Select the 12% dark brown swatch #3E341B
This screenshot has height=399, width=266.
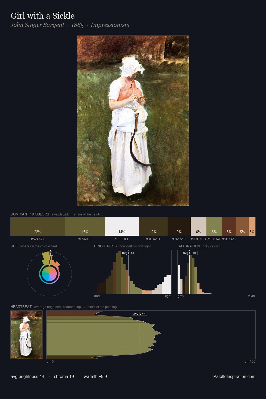(x=153, y=226)
